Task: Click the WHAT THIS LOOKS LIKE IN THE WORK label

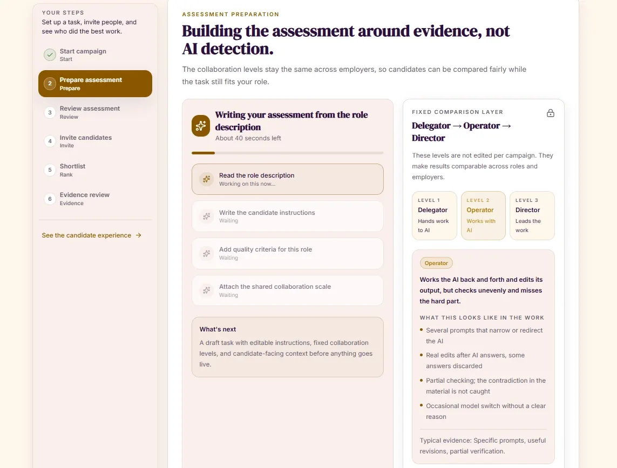Action: coord(482,317)
